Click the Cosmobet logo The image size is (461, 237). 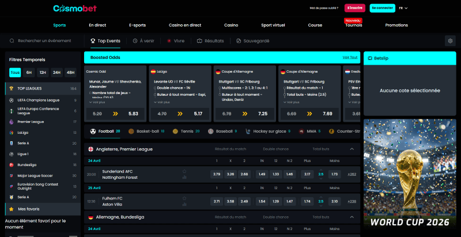(75, 8)
